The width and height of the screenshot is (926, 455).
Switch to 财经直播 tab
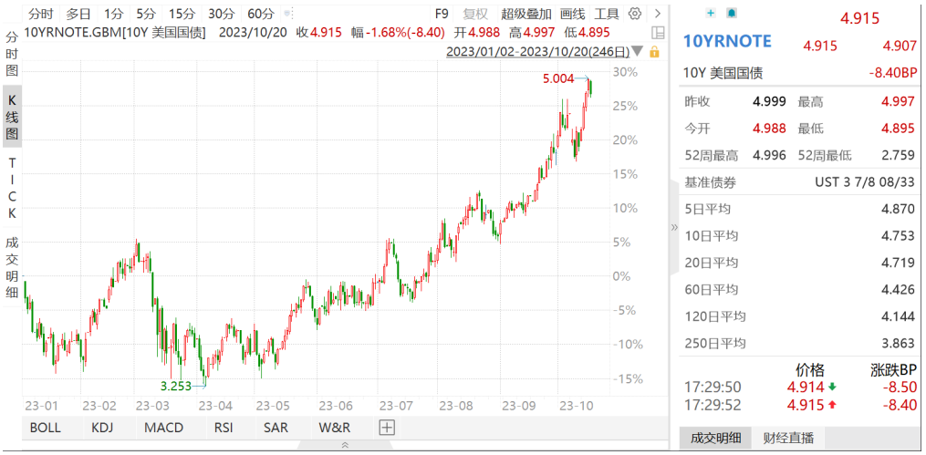coord(789,438)
